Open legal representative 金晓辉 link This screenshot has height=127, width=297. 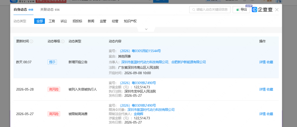tap(138, 114)
